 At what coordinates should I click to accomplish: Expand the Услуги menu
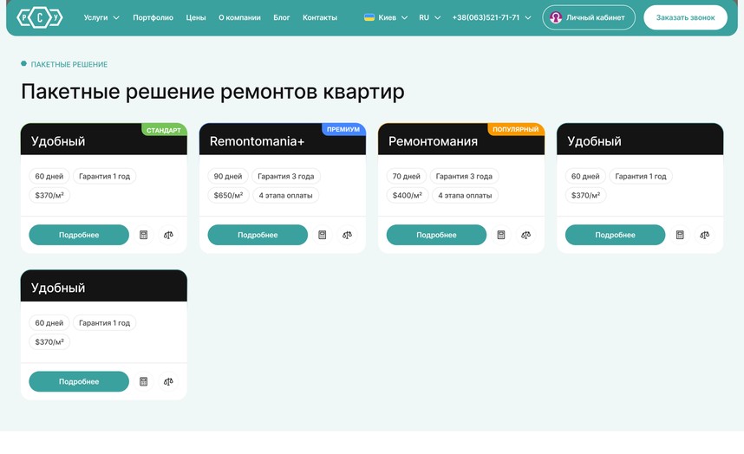[101, 17]
